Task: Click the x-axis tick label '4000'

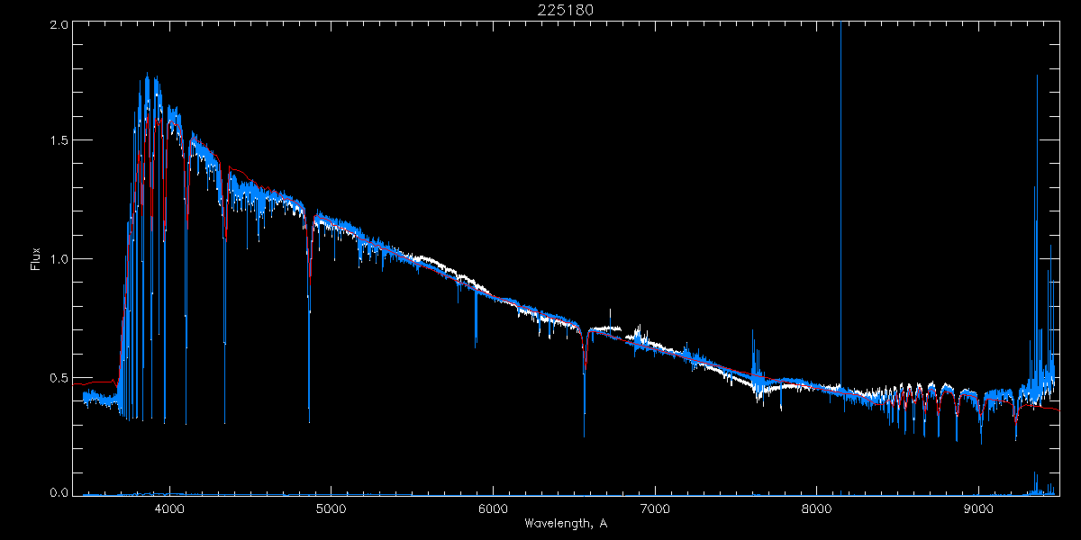Action: tap(168, 508)
